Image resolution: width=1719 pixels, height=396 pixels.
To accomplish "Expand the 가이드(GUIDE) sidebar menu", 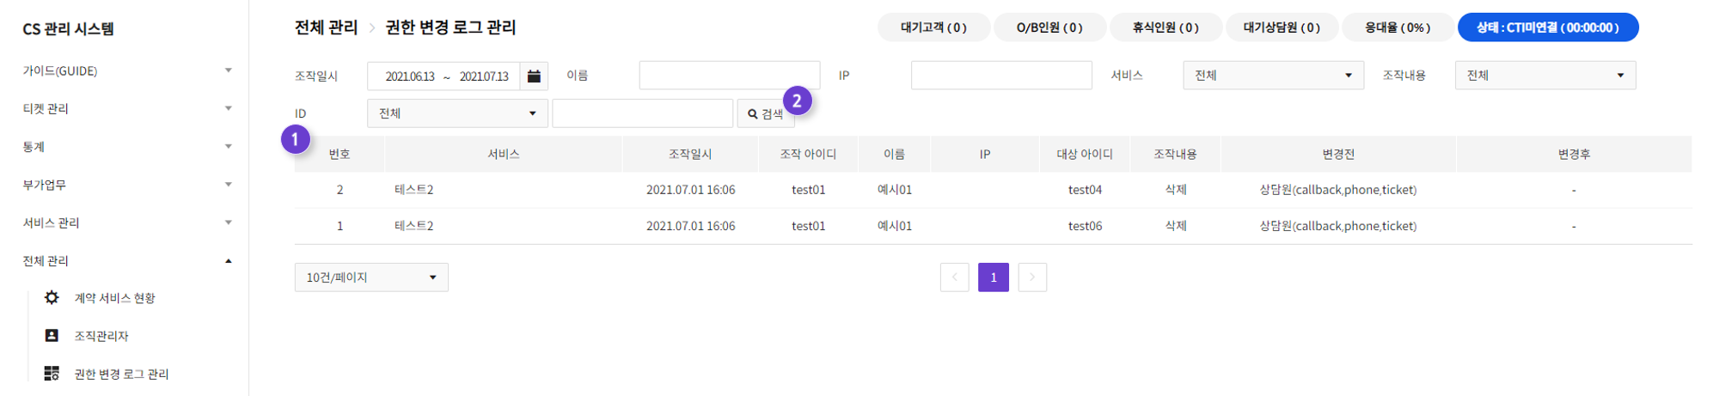I will pos(127,70).
